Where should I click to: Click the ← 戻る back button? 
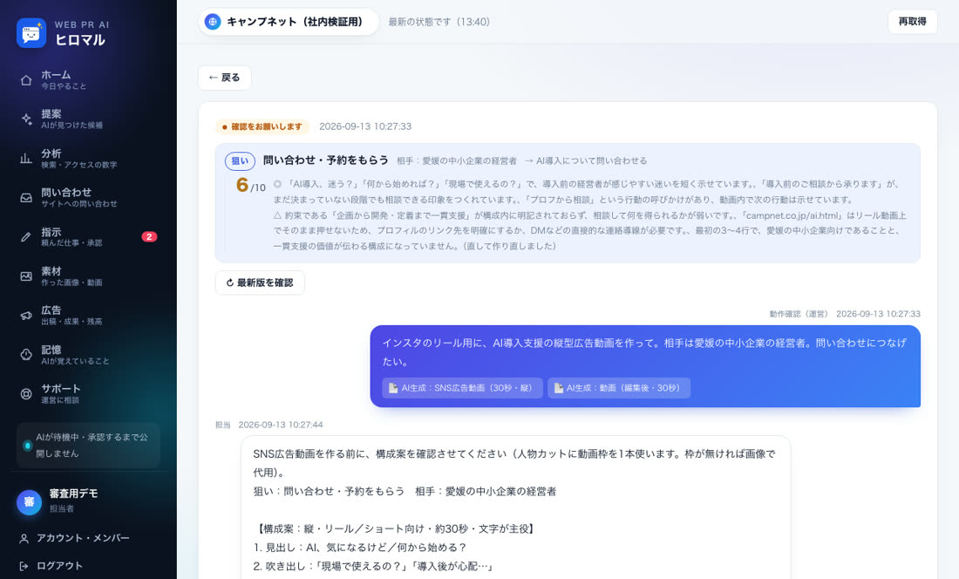224,78
